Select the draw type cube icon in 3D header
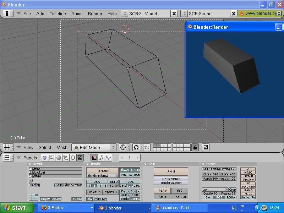 click(124, 147)
